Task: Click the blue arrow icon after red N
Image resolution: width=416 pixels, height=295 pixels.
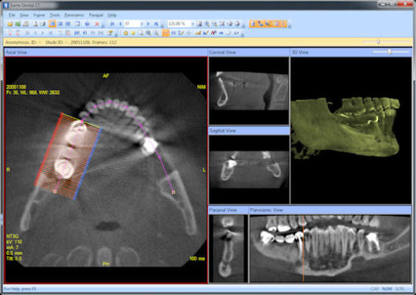Action: (221, 33)
